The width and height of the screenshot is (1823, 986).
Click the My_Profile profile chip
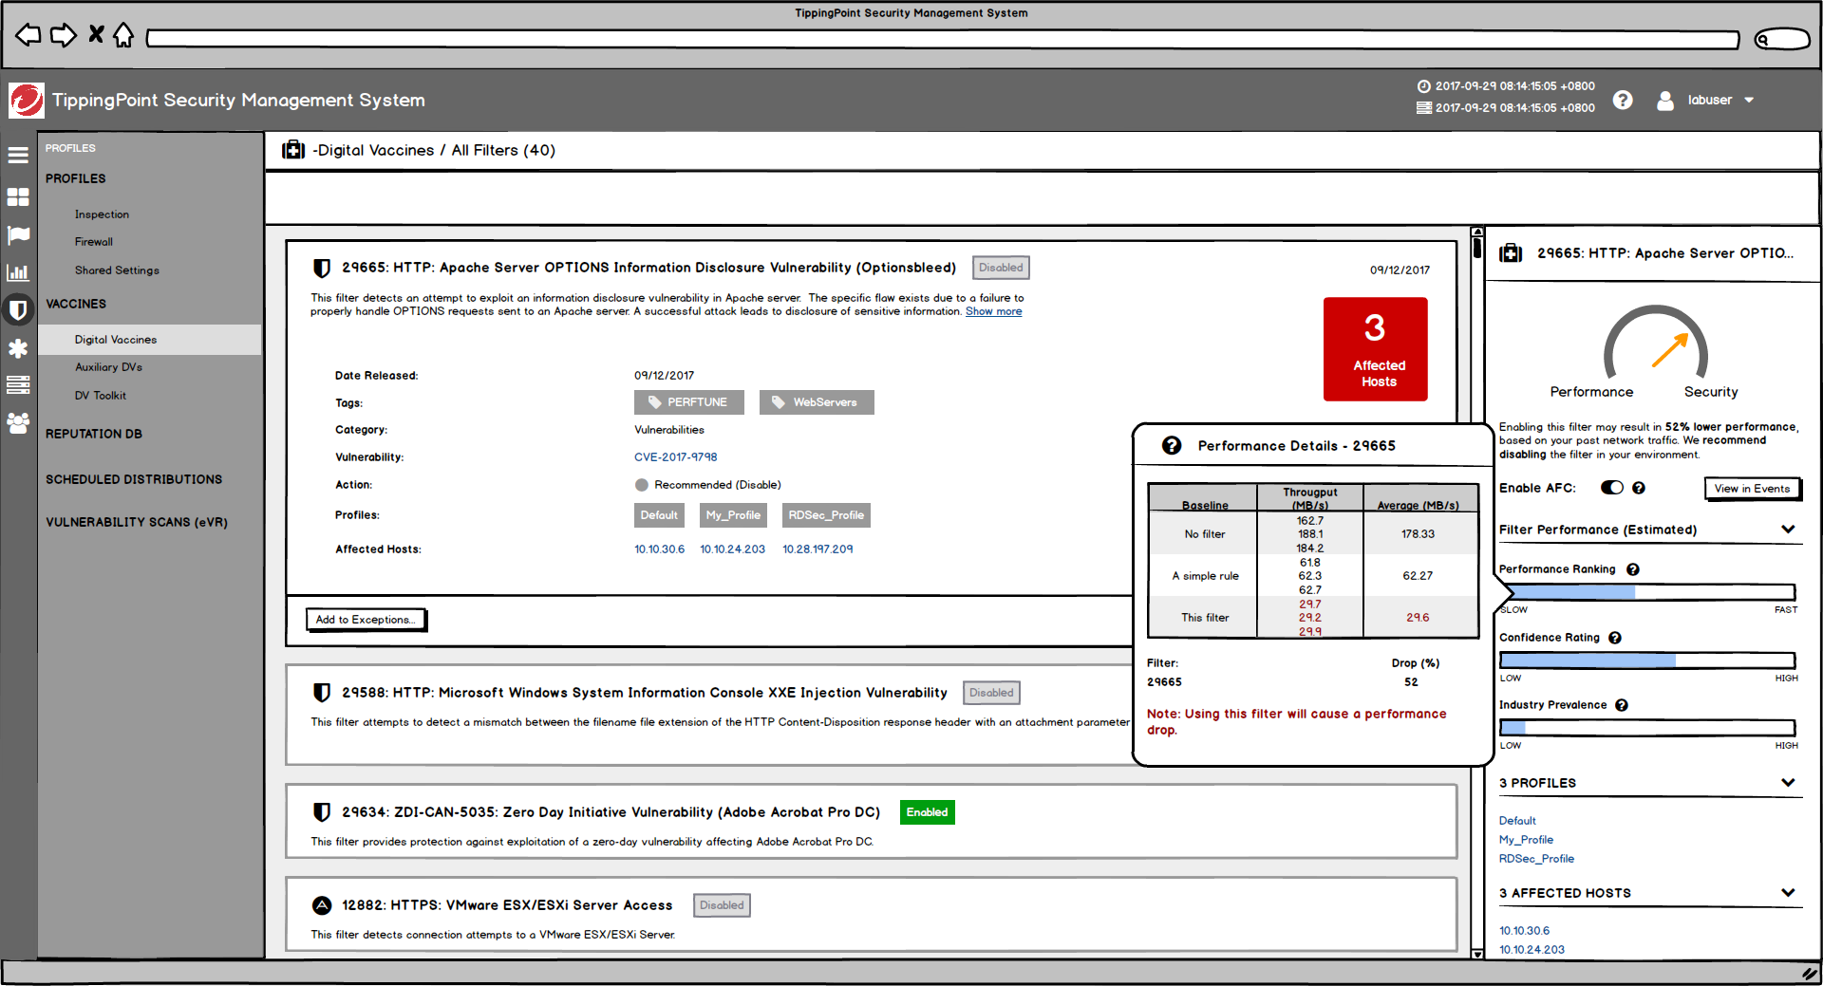[732, 515]
